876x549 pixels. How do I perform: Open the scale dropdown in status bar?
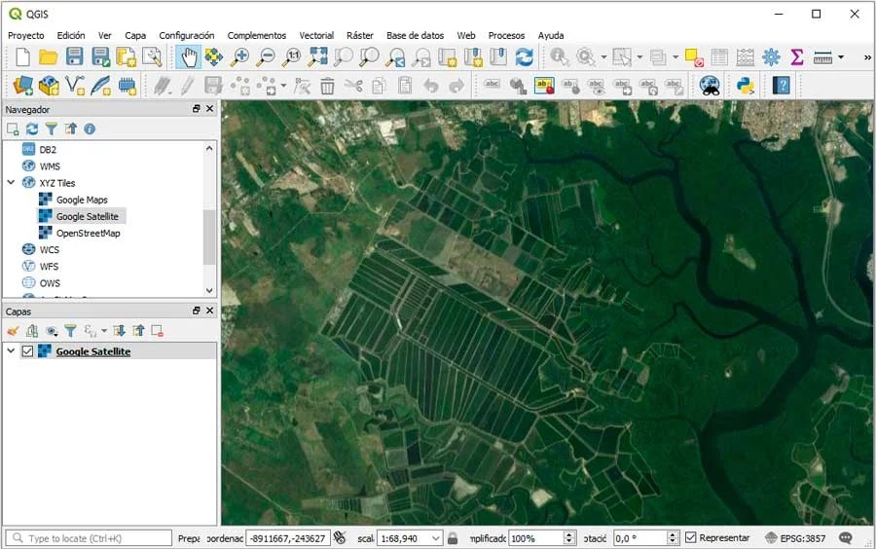pyautogui.click(x=435, y=537)
